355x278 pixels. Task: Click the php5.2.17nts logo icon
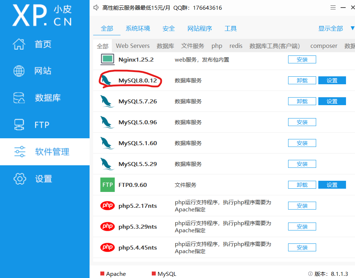coord(107,205)
